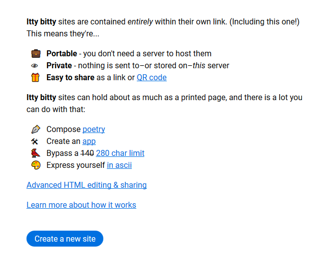Click the red bird icon beside Bypass

pos(35,153)
